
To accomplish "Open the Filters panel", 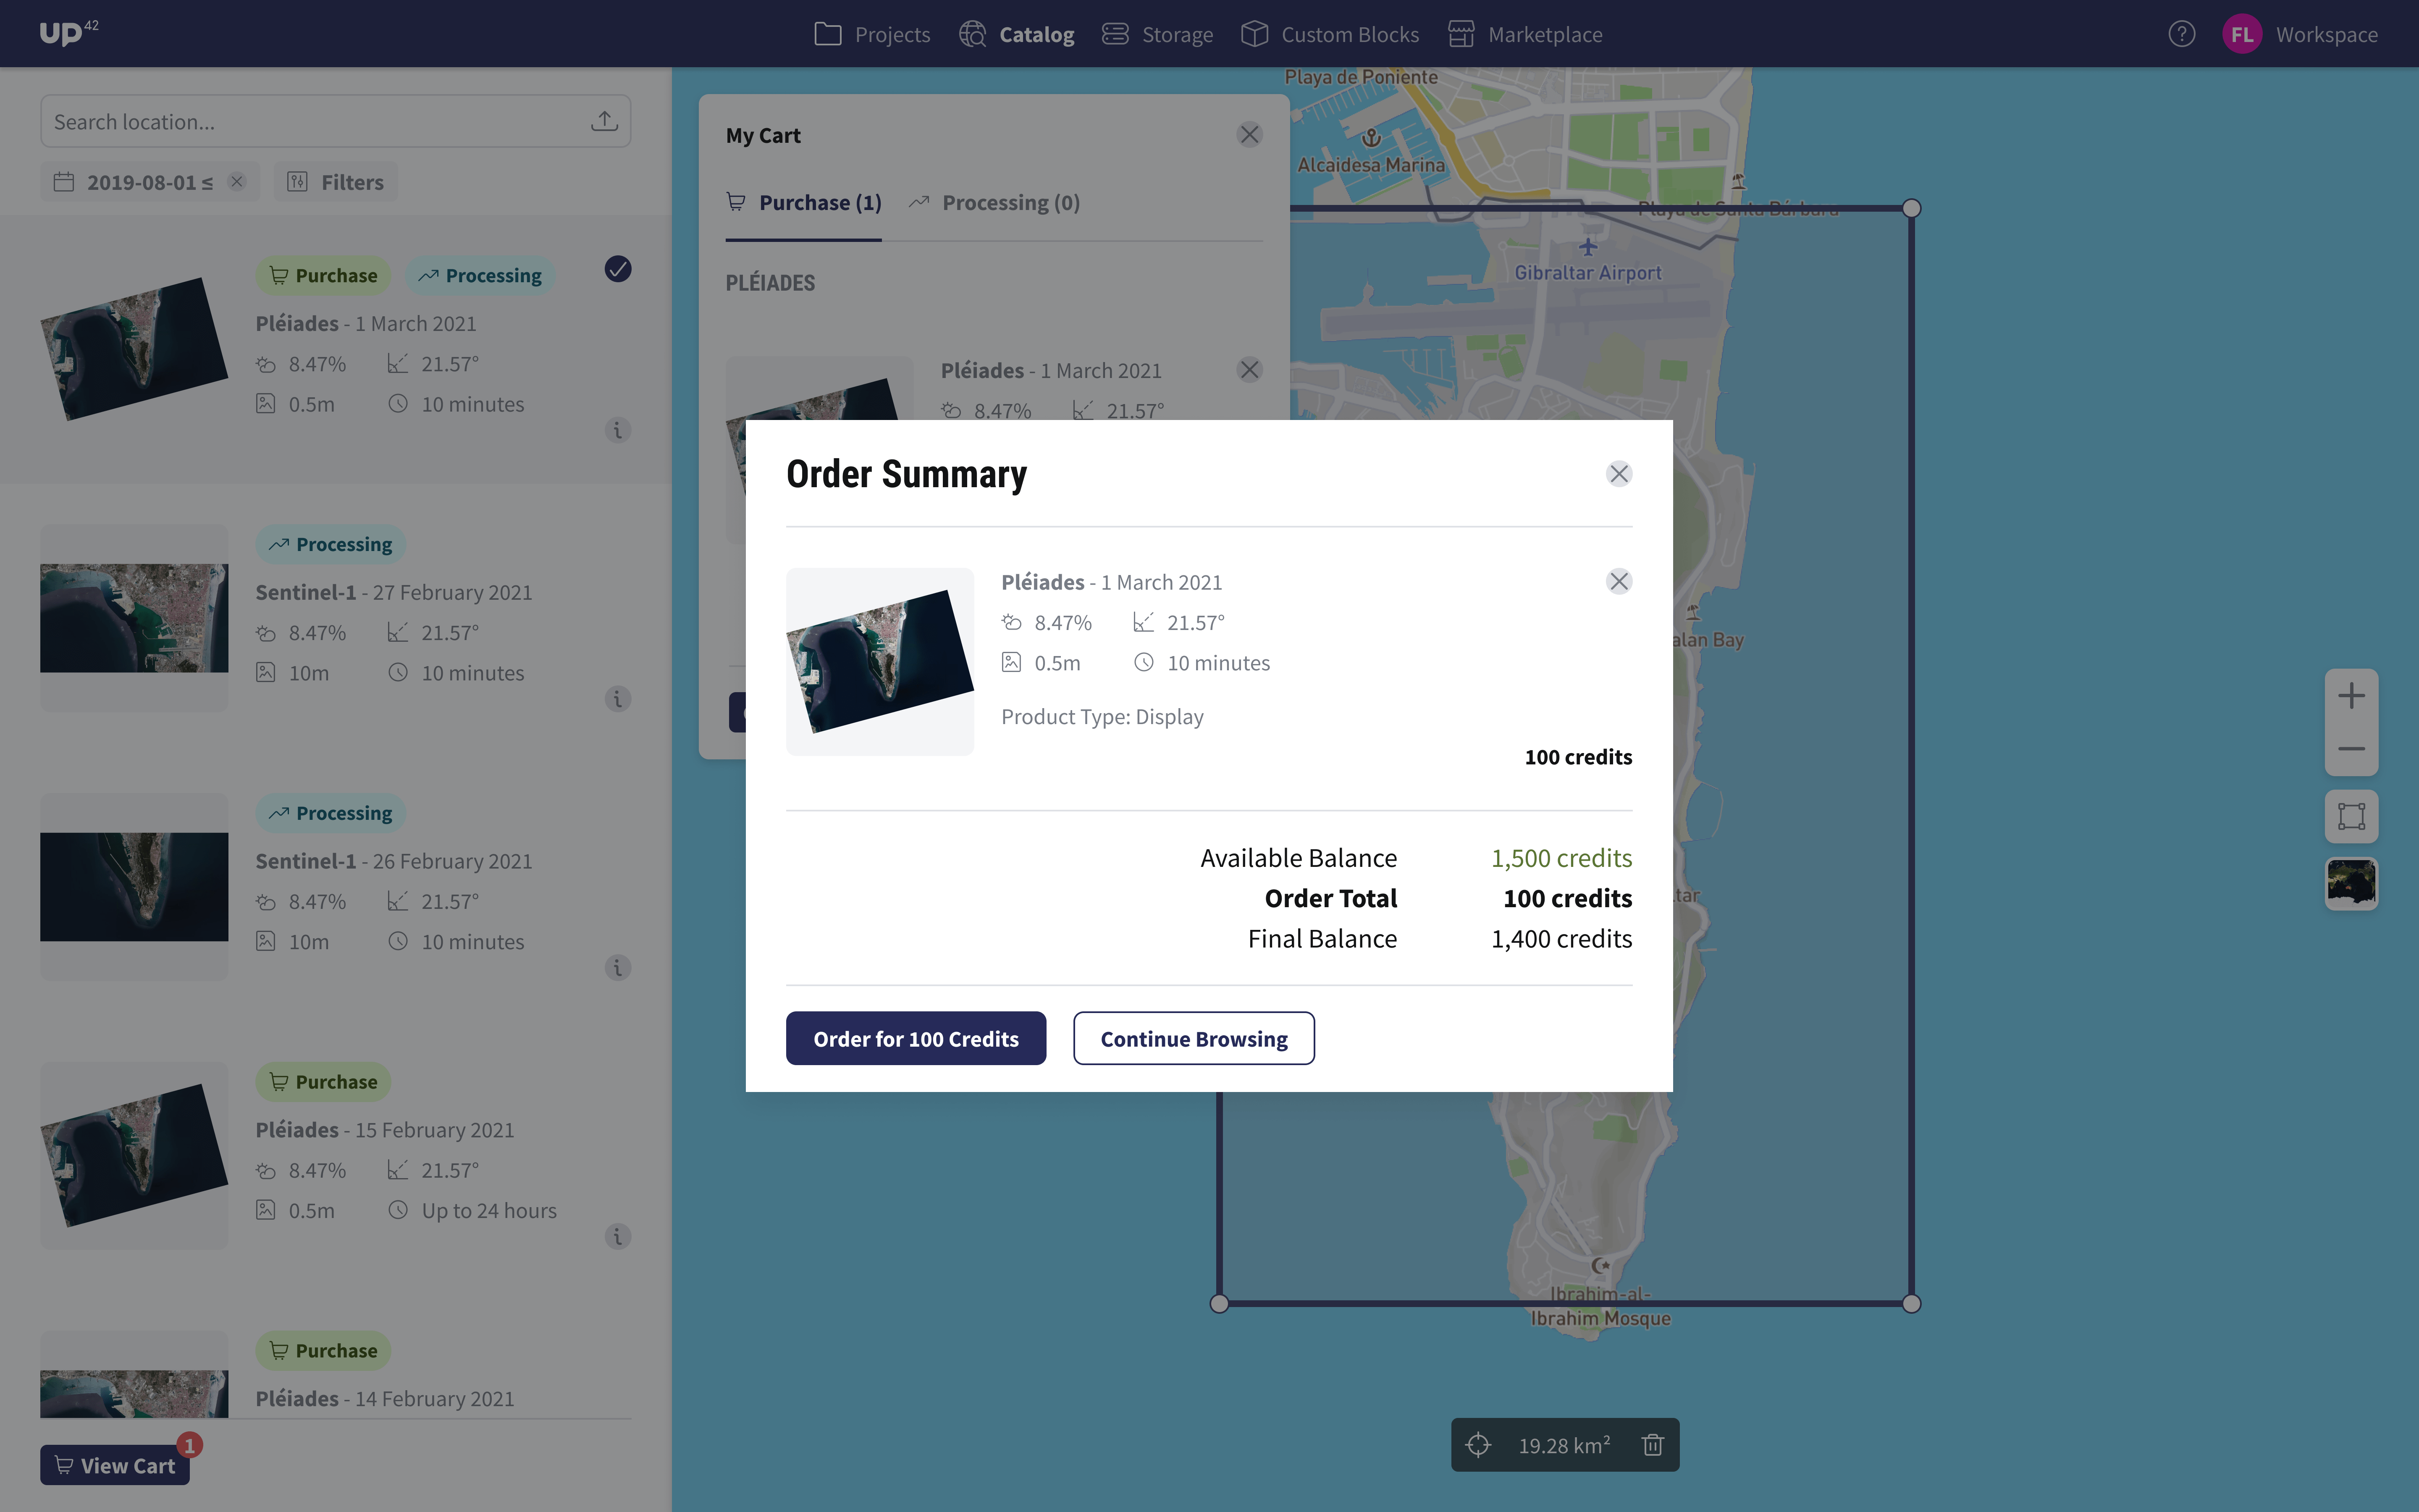I will pos(336,182).
